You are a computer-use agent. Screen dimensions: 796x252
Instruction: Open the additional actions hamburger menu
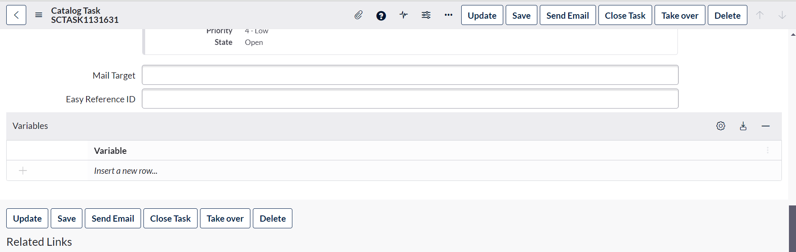point(38,15)
